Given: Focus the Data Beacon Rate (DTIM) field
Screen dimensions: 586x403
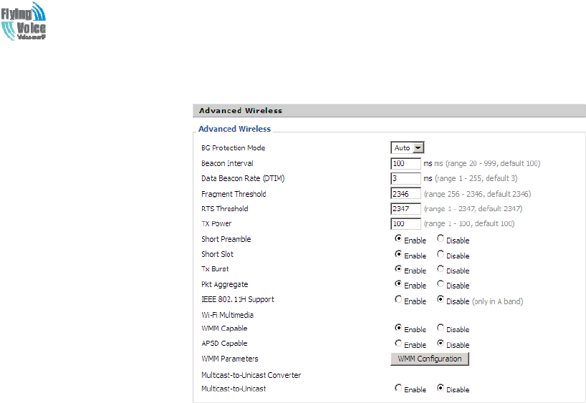Looking at the screenshot, I should point(406,178).
